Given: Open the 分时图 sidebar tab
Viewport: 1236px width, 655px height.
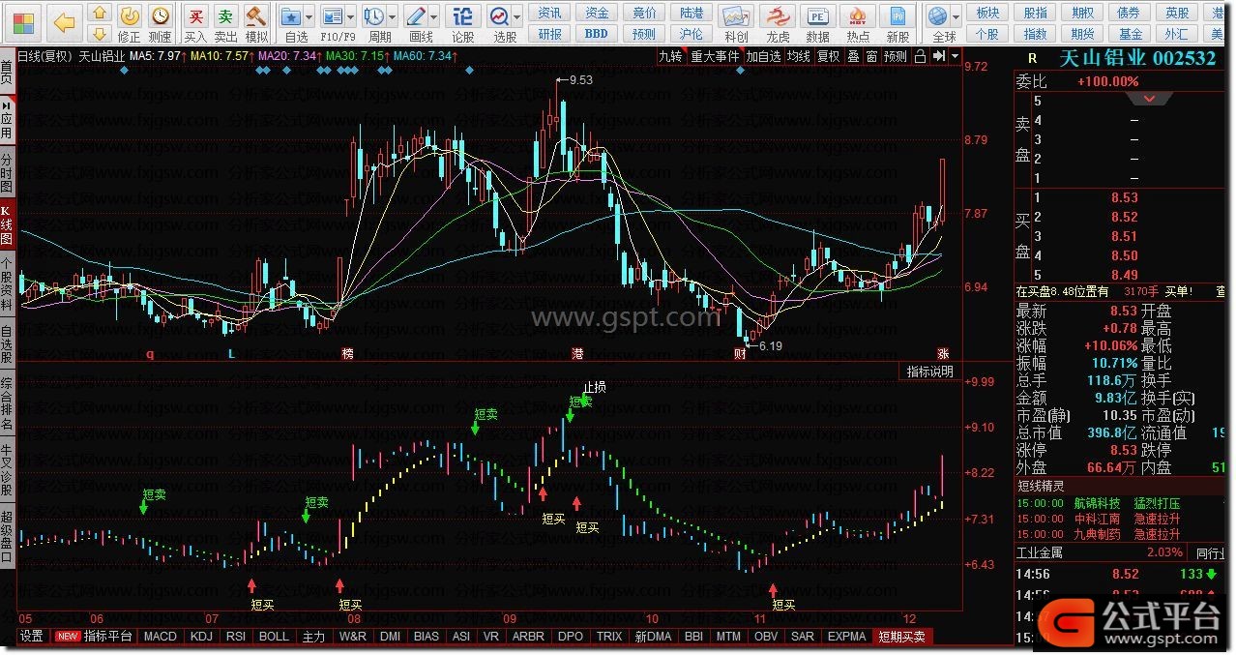Looking at the screenshot, I should point(7,172).
